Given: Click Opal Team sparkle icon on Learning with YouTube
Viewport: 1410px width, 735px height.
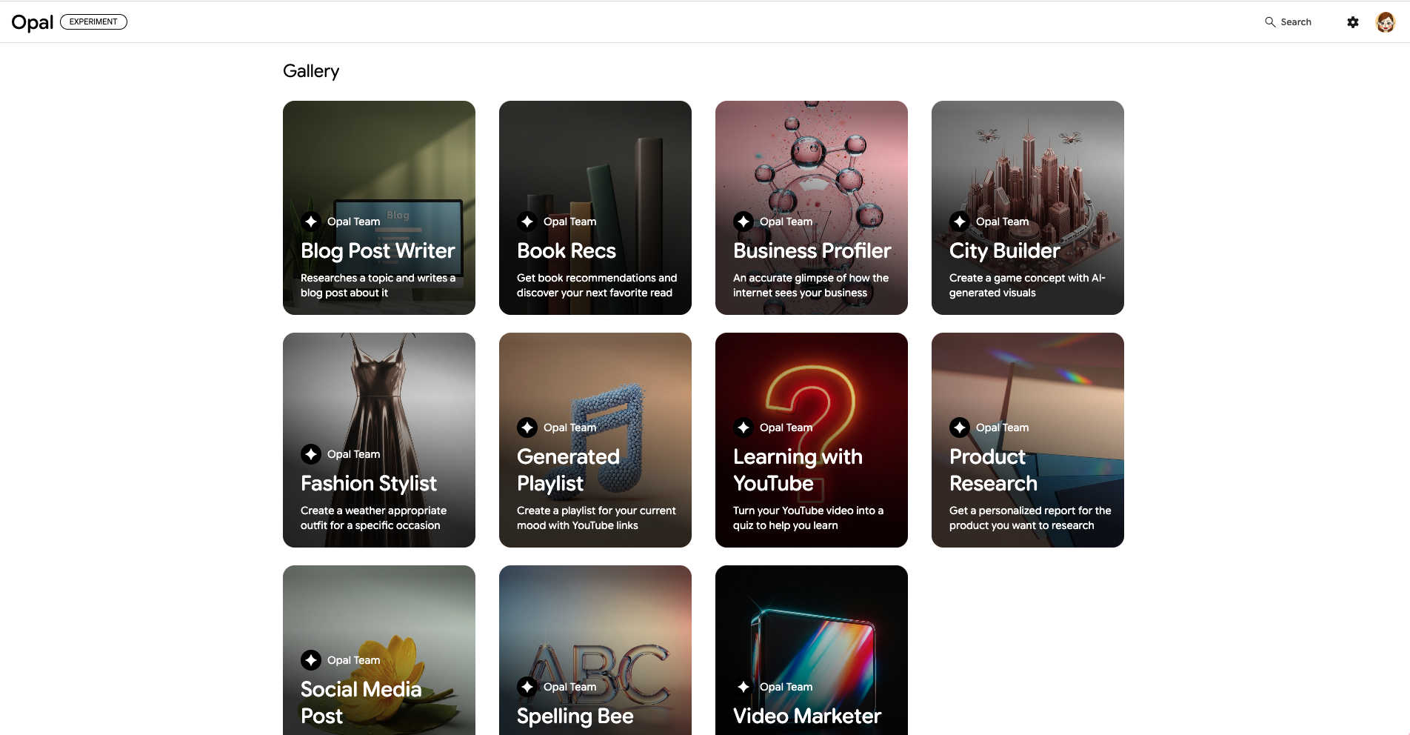Looking at the screenshot, I should 744,428.
